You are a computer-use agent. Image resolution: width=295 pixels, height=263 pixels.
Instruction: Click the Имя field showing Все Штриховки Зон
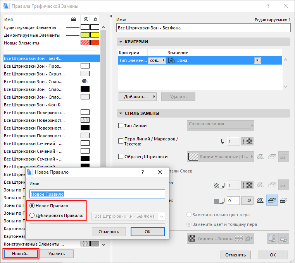204,28
